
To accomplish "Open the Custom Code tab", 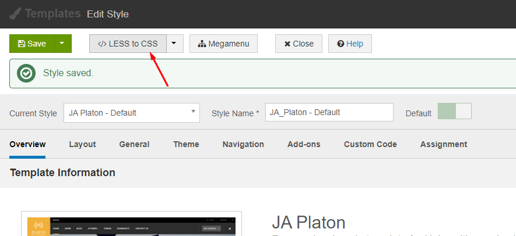I will tap(370, 144).
